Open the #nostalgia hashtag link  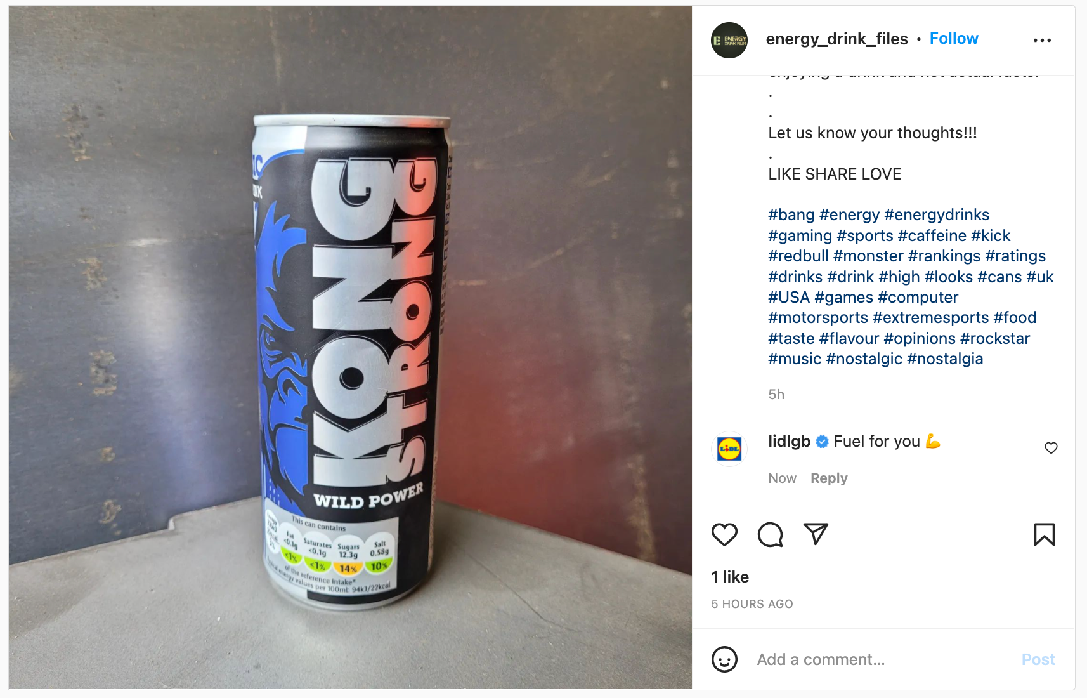pos(945,359)
